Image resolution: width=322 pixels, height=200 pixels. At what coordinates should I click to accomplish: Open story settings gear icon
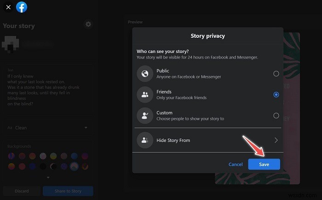point(88,24)
